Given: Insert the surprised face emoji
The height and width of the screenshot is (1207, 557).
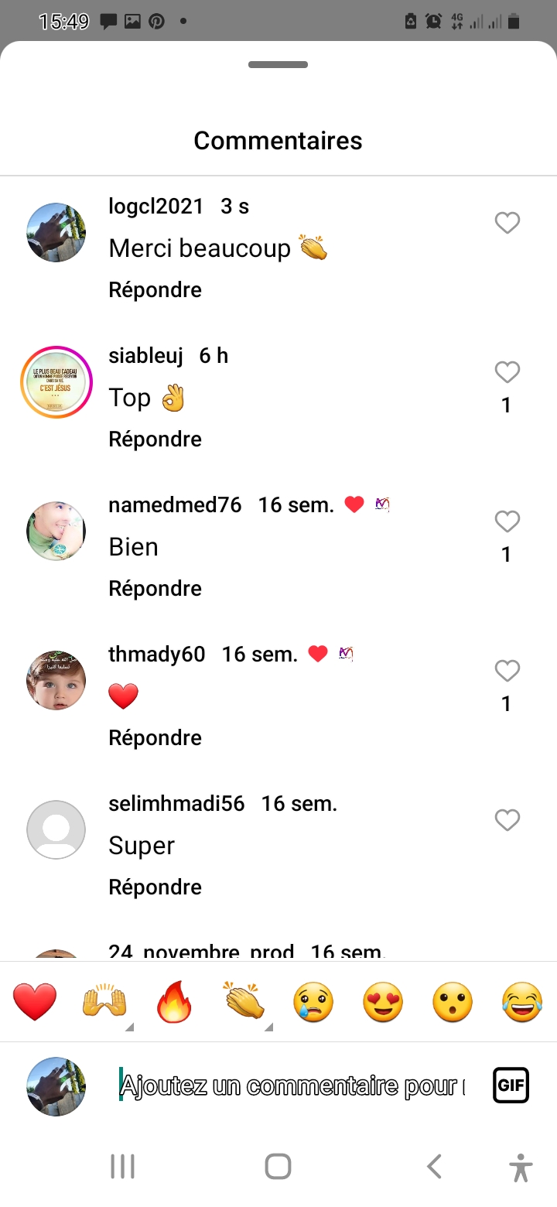Looking at the screenshot, I should [x=453, y=1003].
